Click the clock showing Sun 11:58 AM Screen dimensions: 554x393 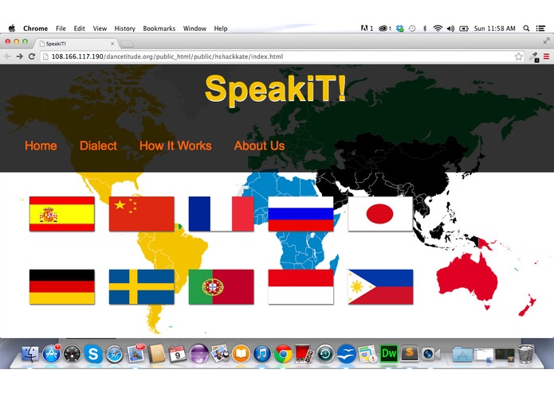[495, 28]
